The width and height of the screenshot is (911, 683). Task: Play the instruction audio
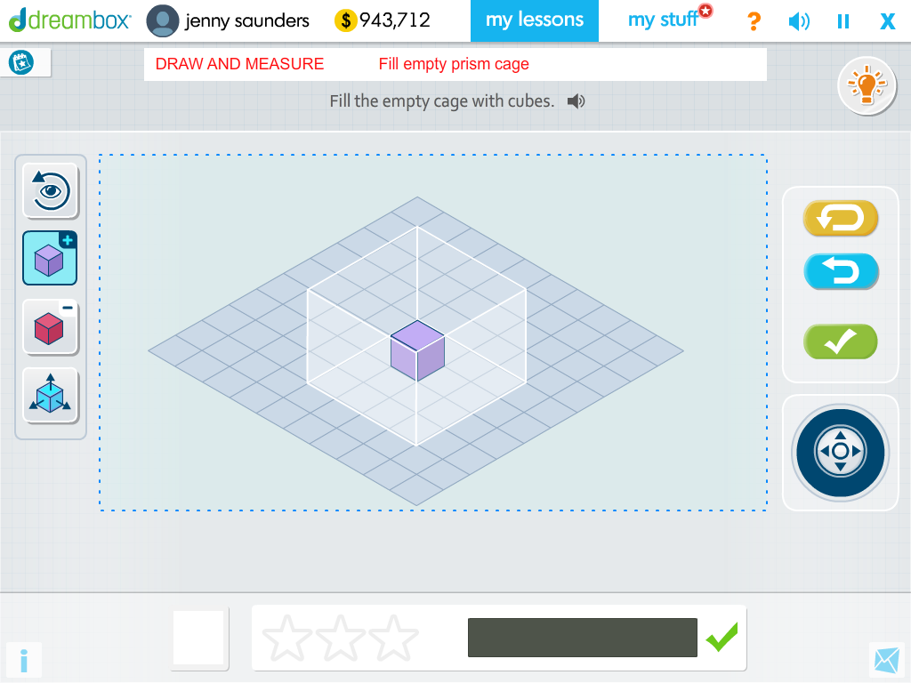tap(576, 100)
